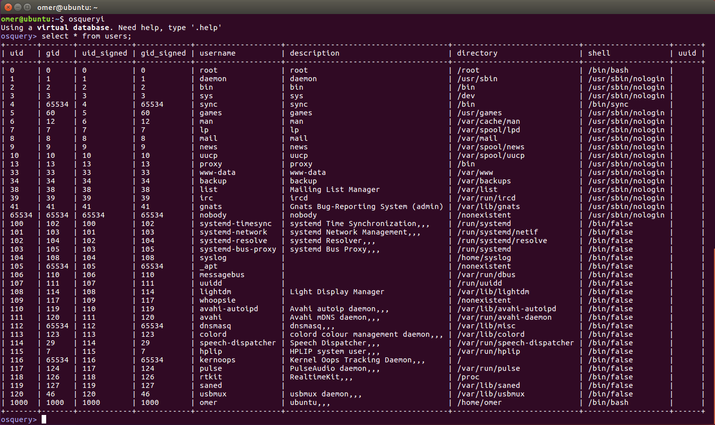Click 'Light Display Manager' description

pos(337,292)
